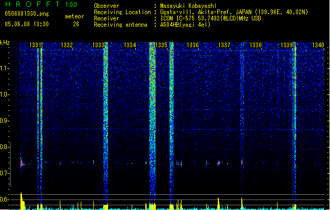Click the 1.1 kHz axis tick label
The width and height of the screenshot is (330, 210).
4,68
